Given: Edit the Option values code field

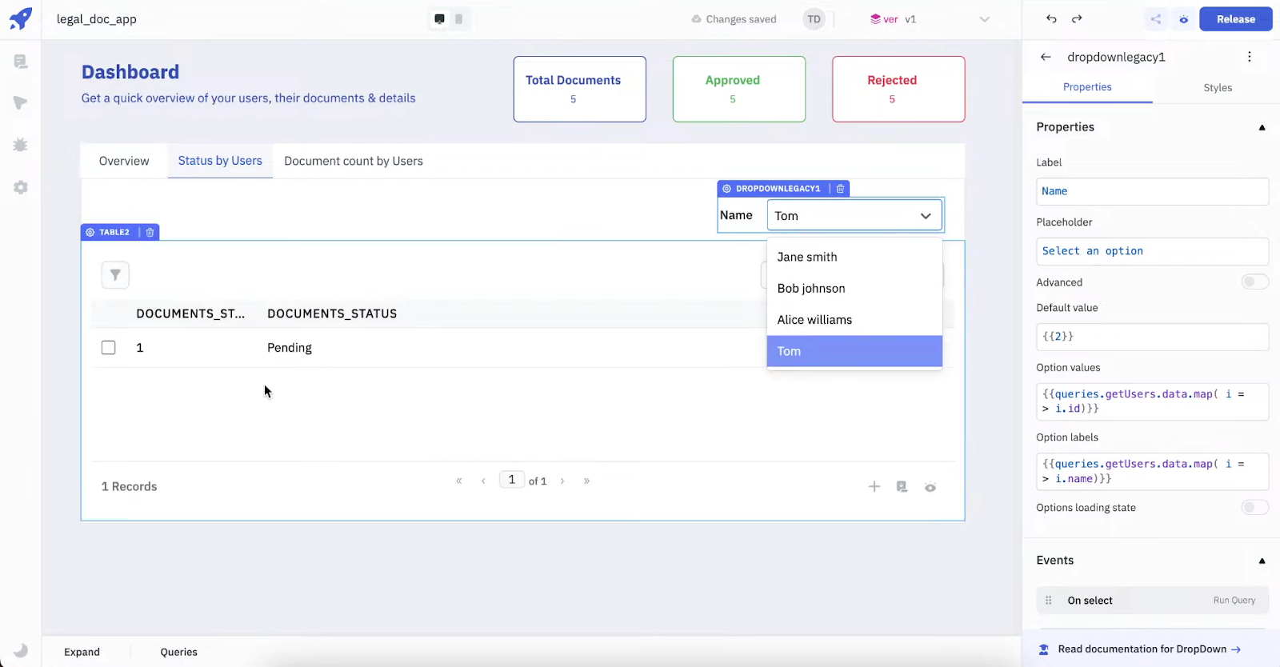Looking at the screenshot, I should pos(1153,401).
